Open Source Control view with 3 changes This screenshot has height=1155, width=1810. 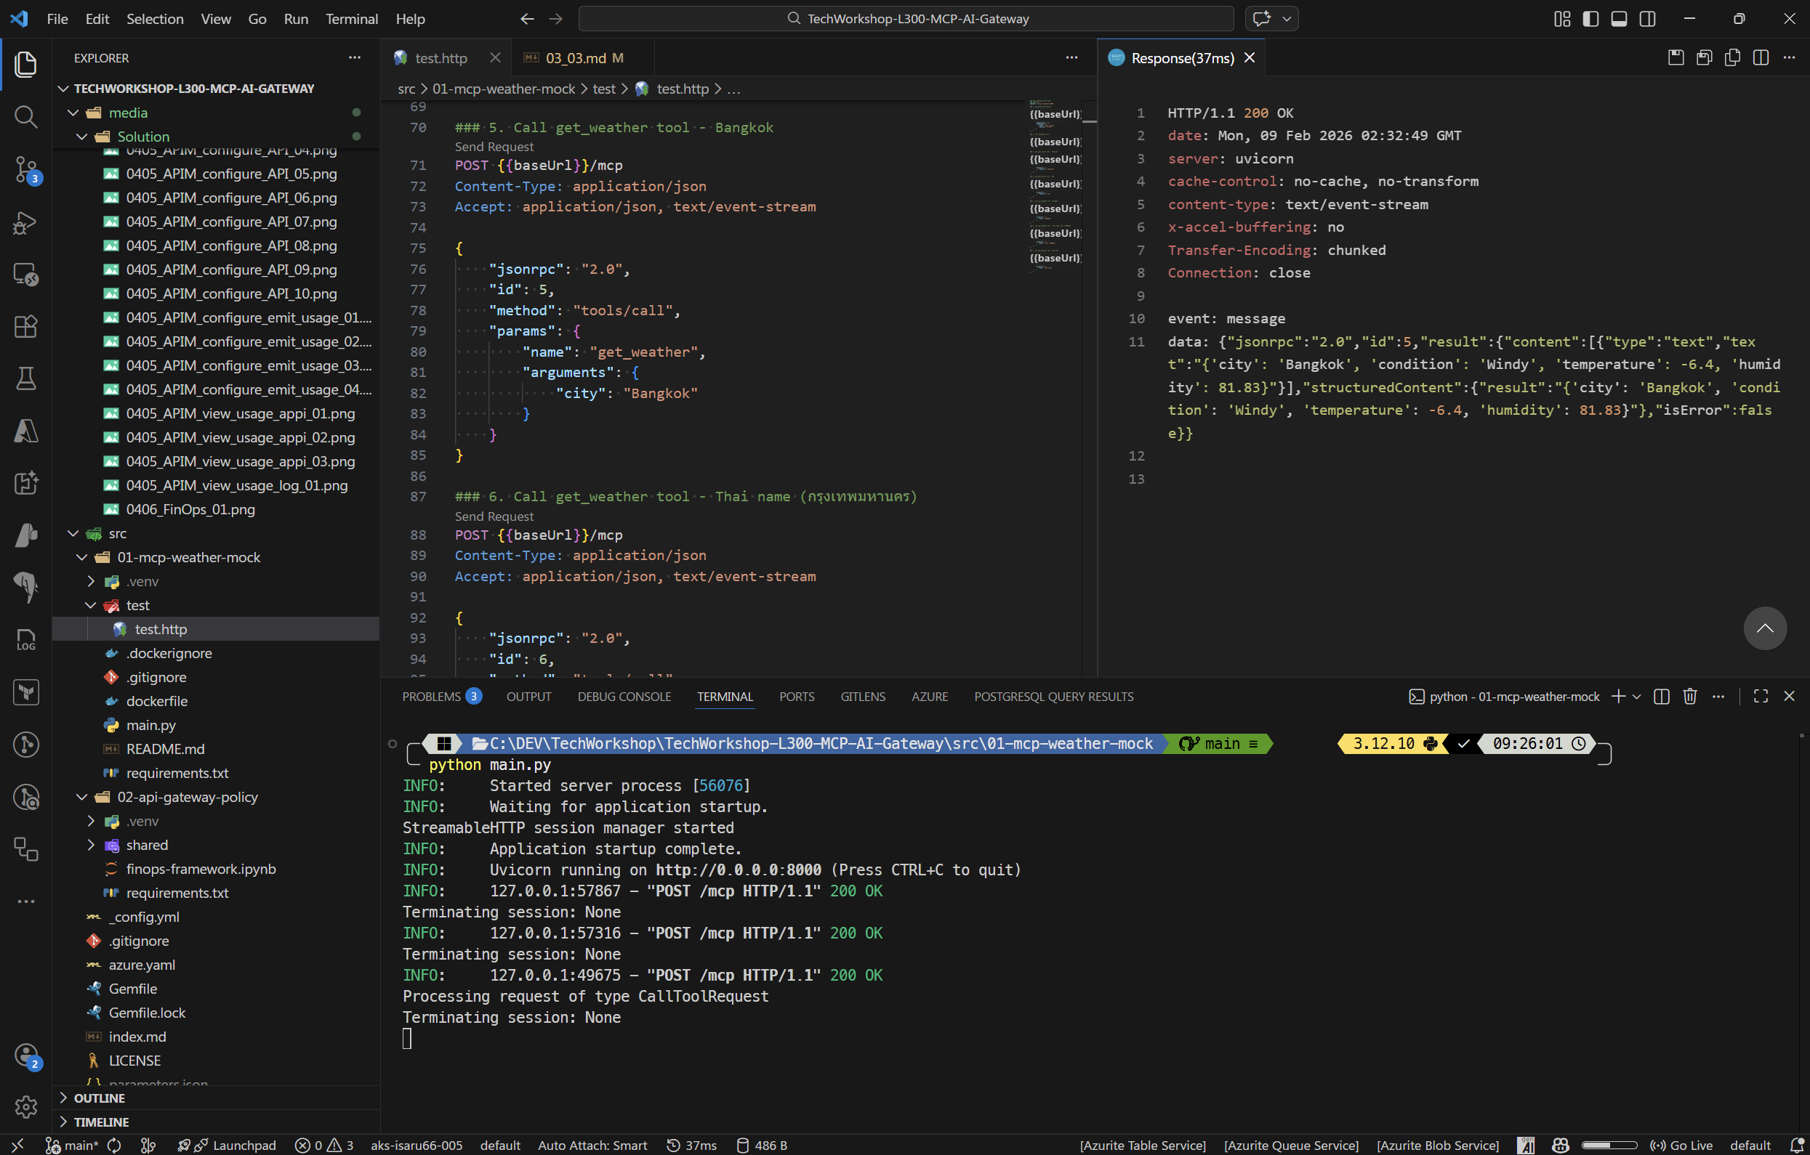pos(25,170)
